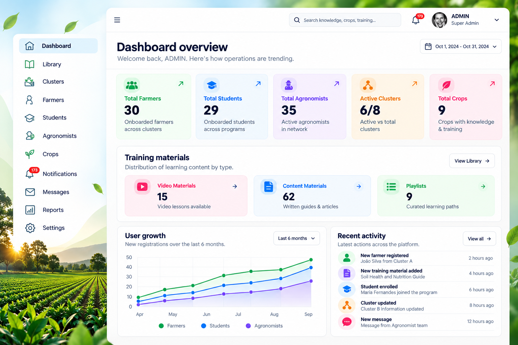The width and height of the screenshot is (518, 345).
Task: Click the Cluster updated activity icon
Action: (x=347, y=306)
